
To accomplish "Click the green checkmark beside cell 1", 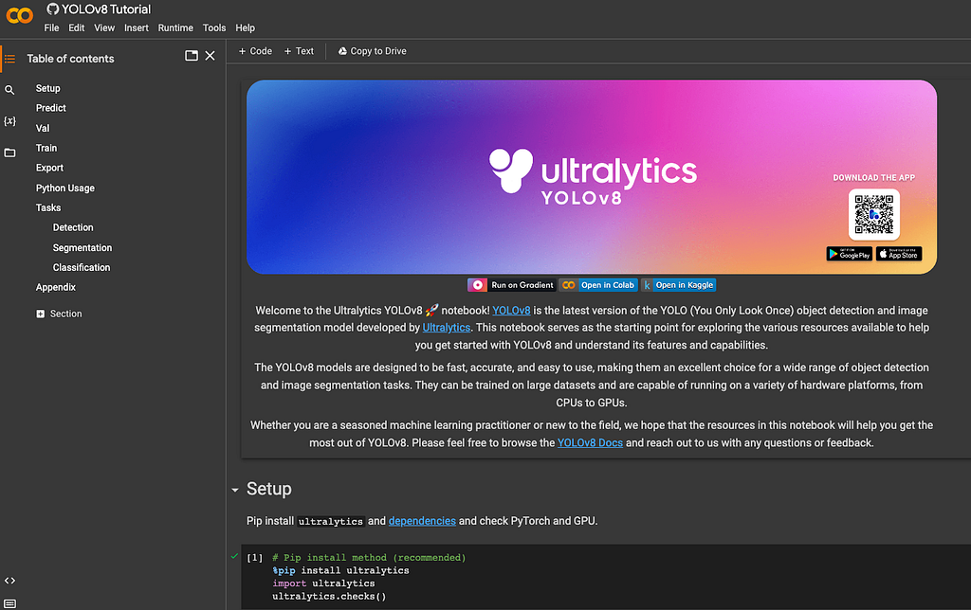I will 234,556.
